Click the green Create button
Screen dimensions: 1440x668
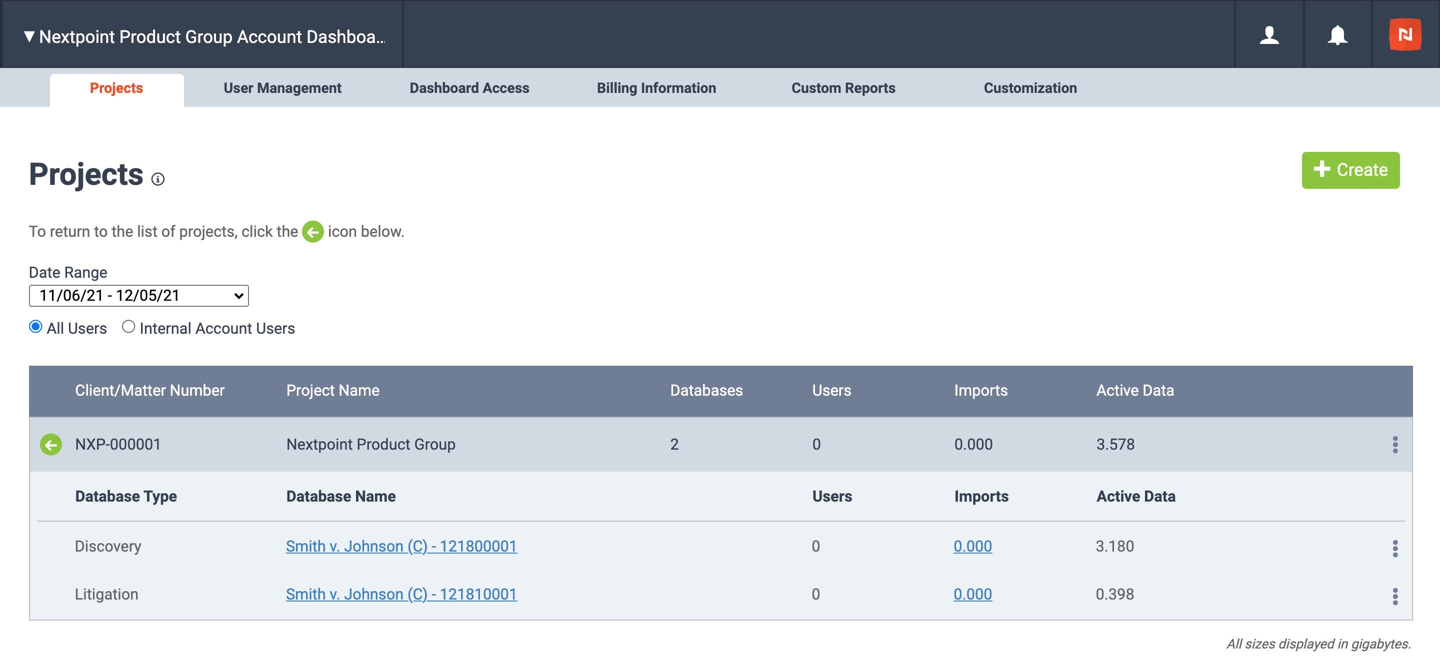point(1350,170)
